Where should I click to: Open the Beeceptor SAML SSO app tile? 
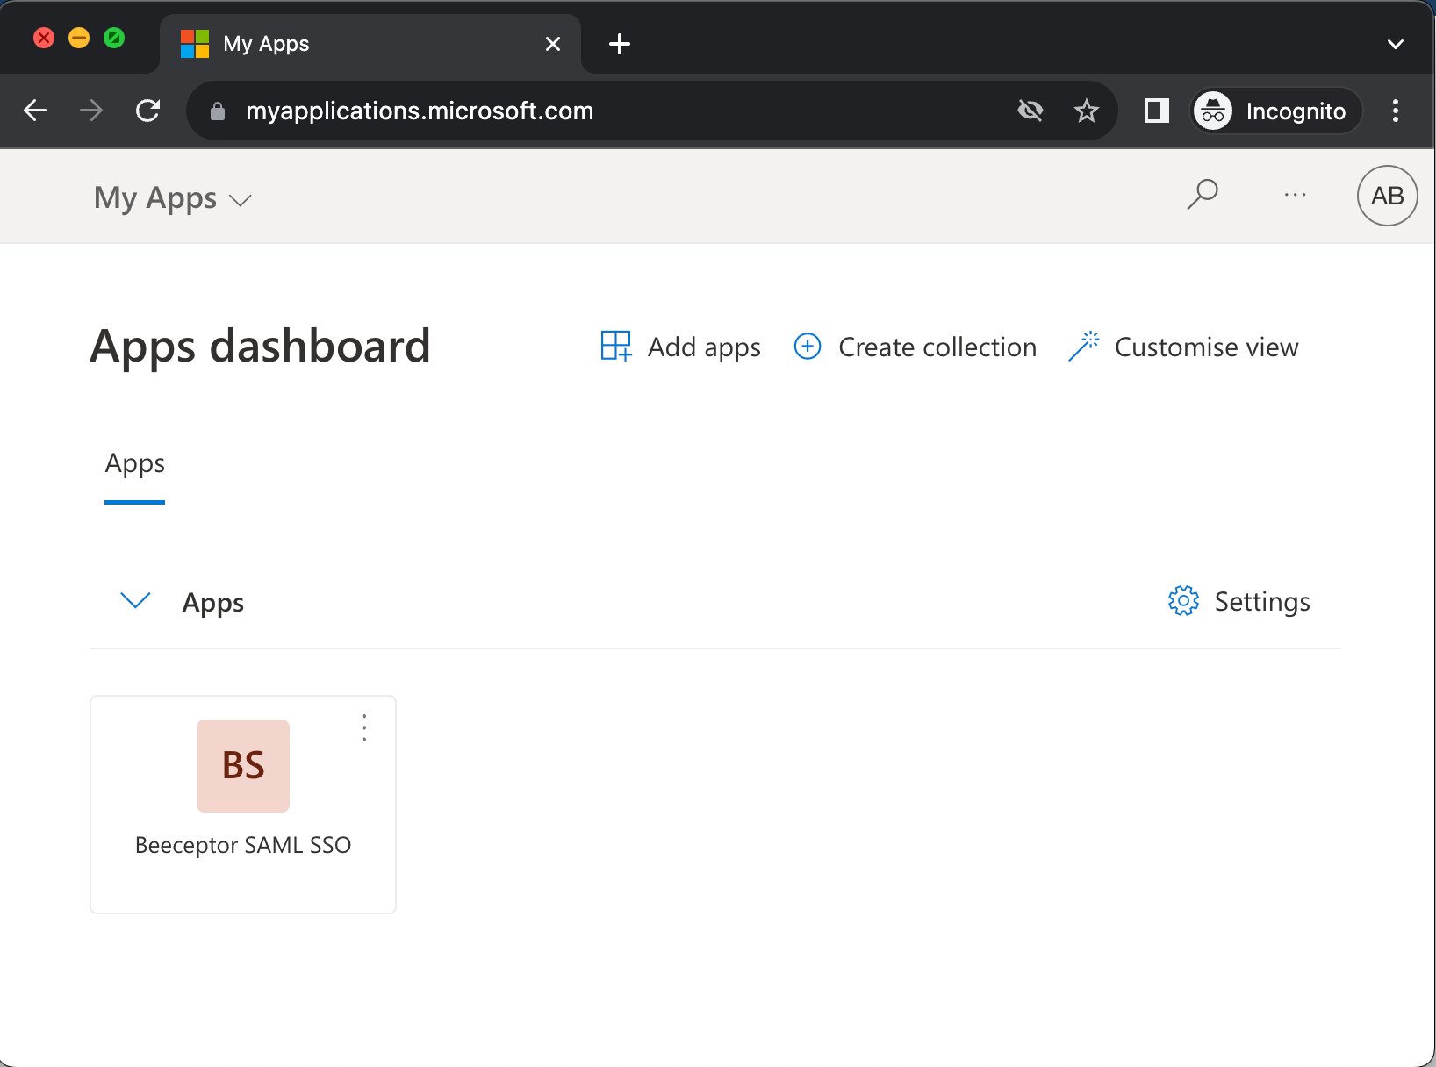coord(242,765)
